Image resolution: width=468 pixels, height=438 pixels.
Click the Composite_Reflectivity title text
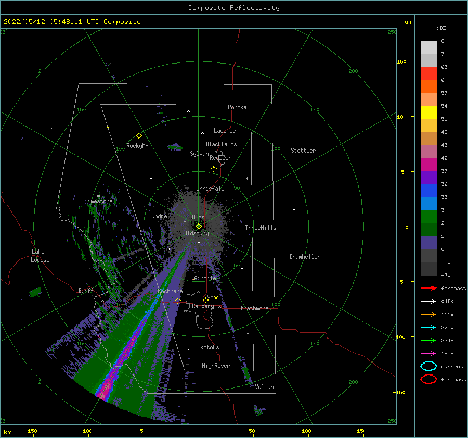(x=233, y=8)
